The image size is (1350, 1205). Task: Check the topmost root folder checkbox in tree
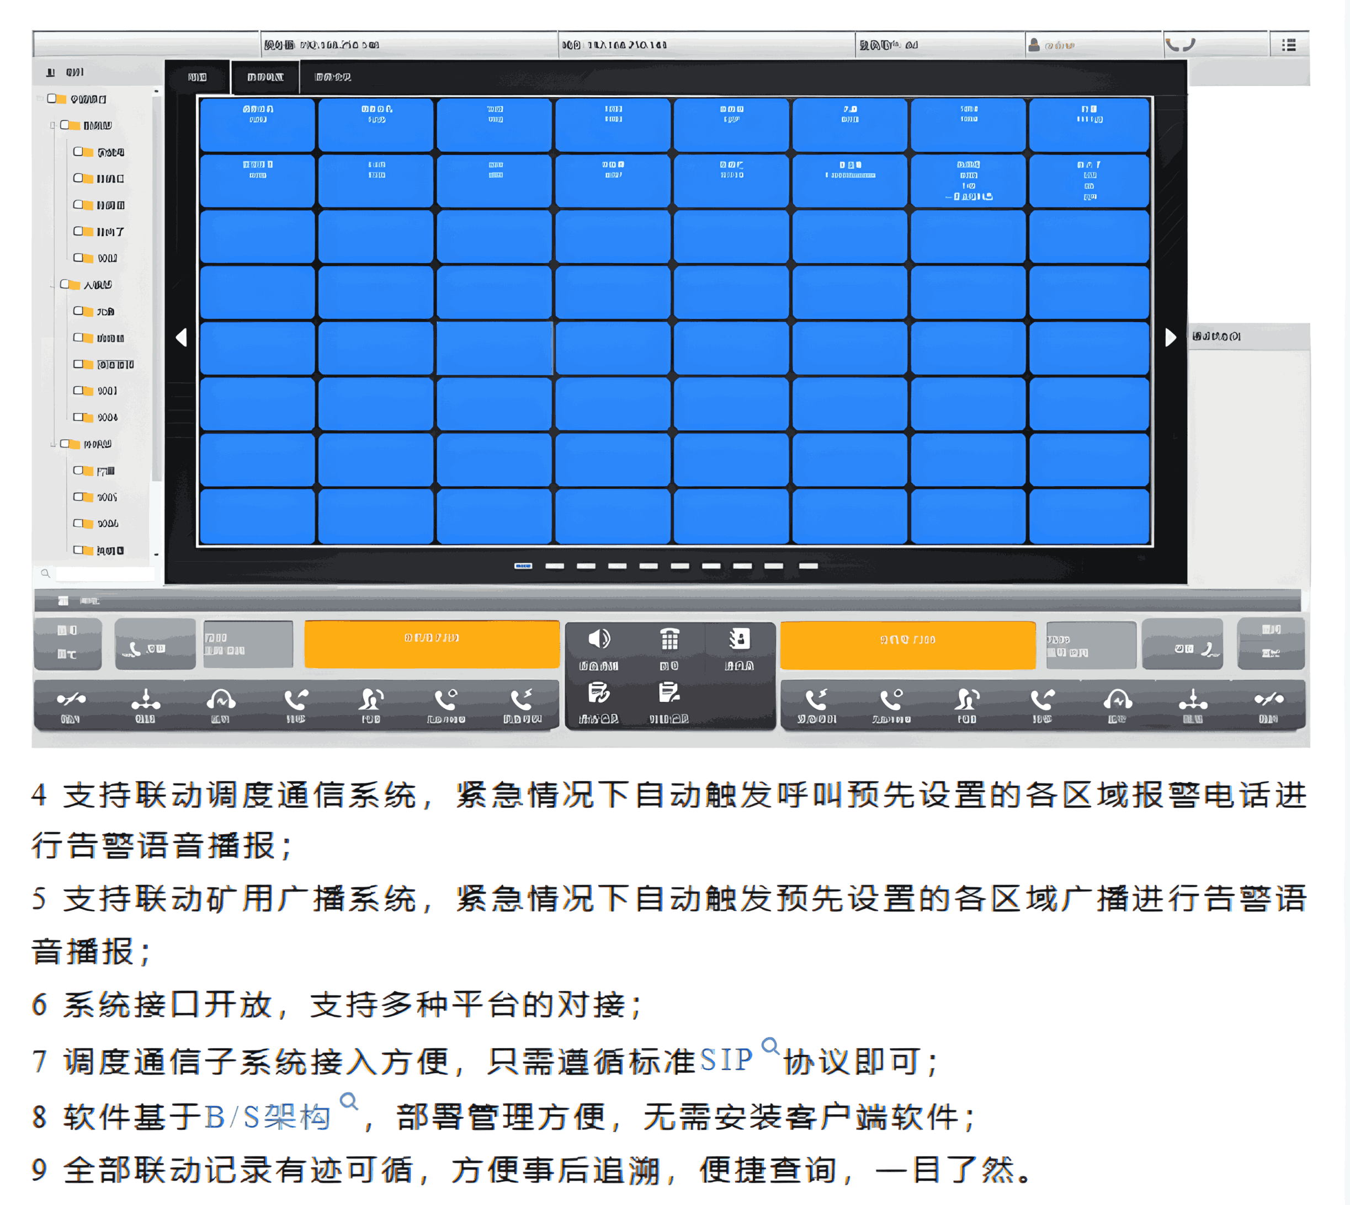tap(52, 99)
